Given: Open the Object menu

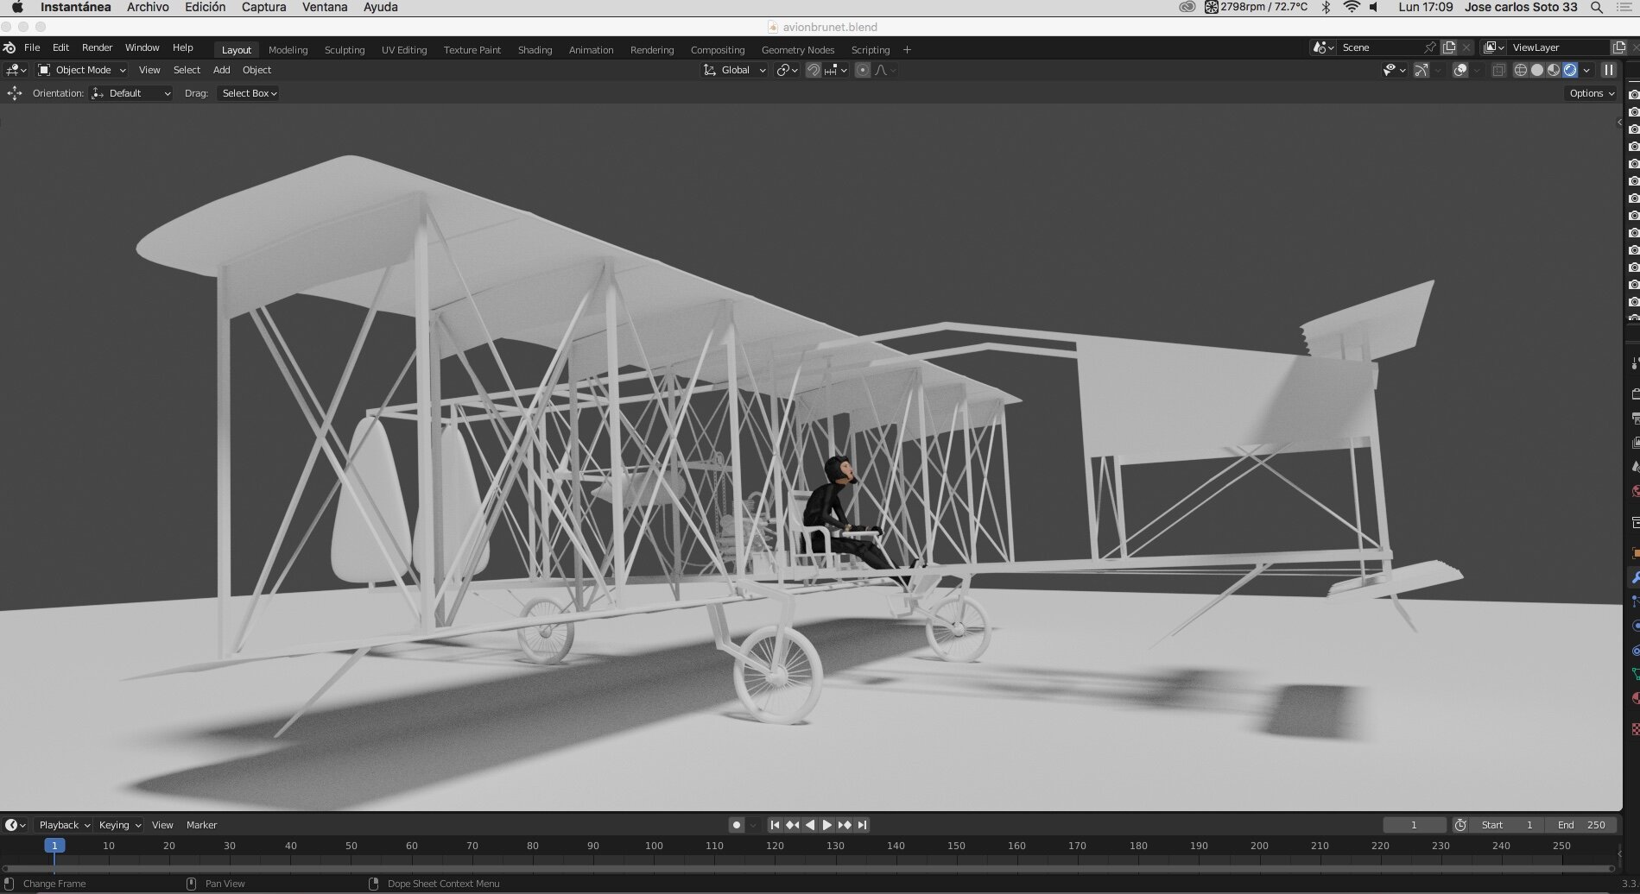Looking at the screenshot, I should (256, 70).
